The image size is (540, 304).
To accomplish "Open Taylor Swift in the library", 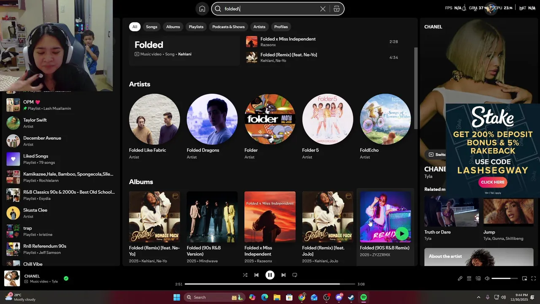I will click(x=61, y=123).
